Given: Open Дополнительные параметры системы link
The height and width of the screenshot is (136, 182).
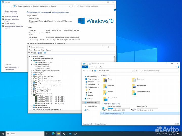Looking at the screenshot, I should 14,27.
